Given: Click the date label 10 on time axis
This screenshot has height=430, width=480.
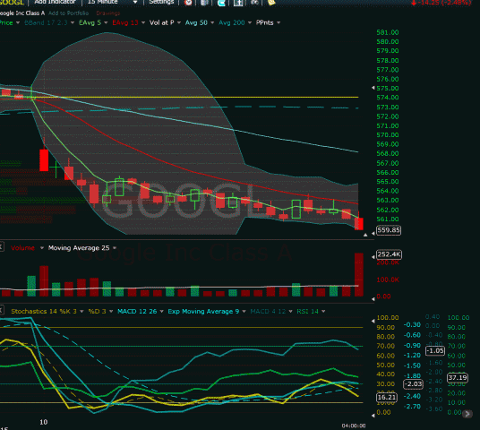Looking at the screenshot, I should tap(44, 422).
